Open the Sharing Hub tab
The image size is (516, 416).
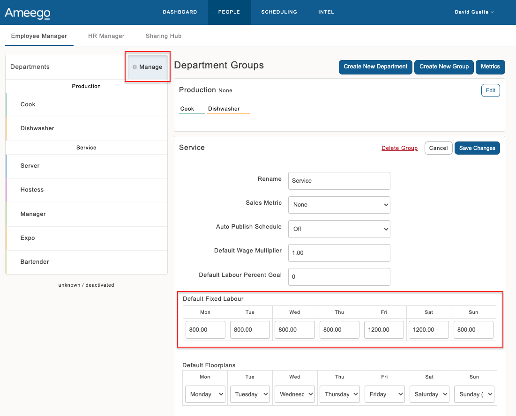163,36
